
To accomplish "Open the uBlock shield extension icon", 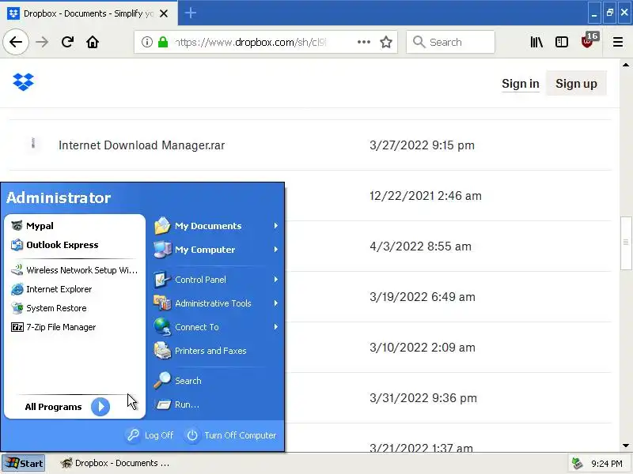I will (x=589, y=40).
